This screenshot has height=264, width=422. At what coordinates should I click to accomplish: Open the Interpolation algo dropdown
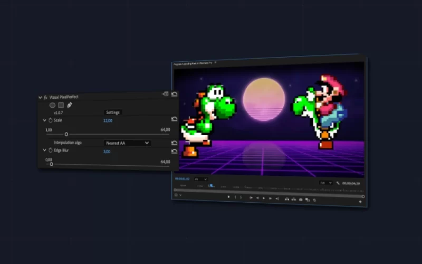[127, 143]
